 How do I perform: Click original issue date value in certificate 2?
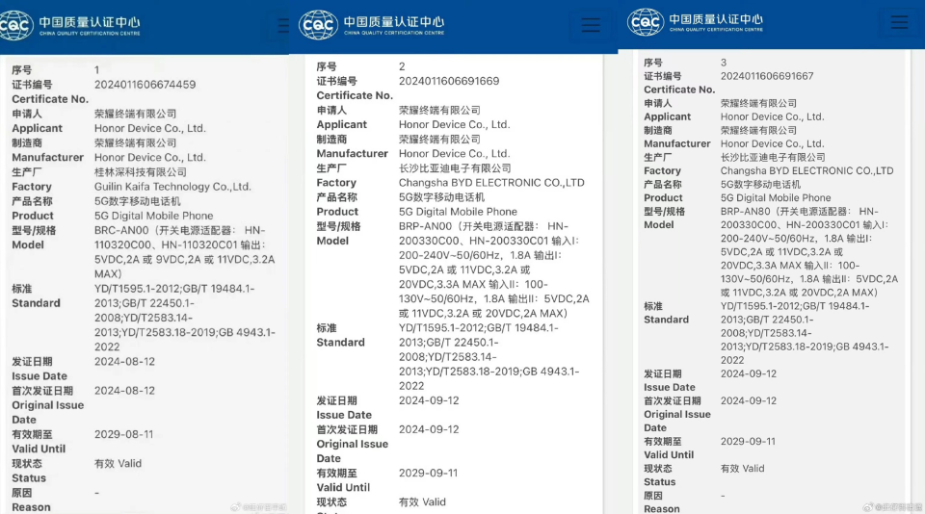coord(429,429)
